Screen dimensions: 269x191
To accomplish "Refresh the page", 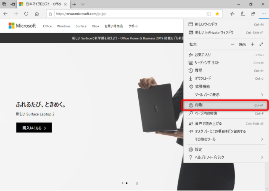I will tap(26, 14).
